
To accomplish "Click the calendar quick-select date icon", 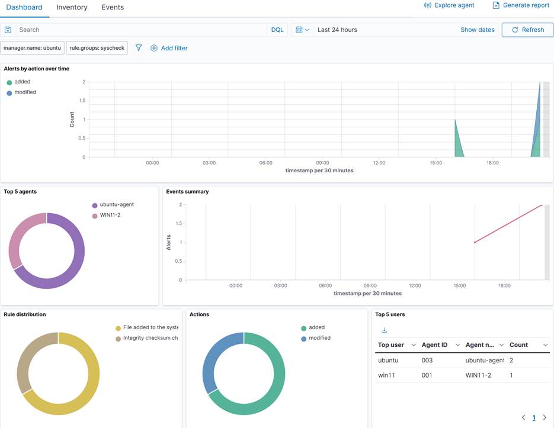I will point(302,30).
